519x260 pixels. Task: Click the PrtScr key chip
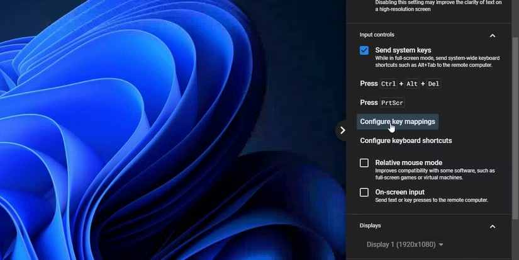[392, 103]
